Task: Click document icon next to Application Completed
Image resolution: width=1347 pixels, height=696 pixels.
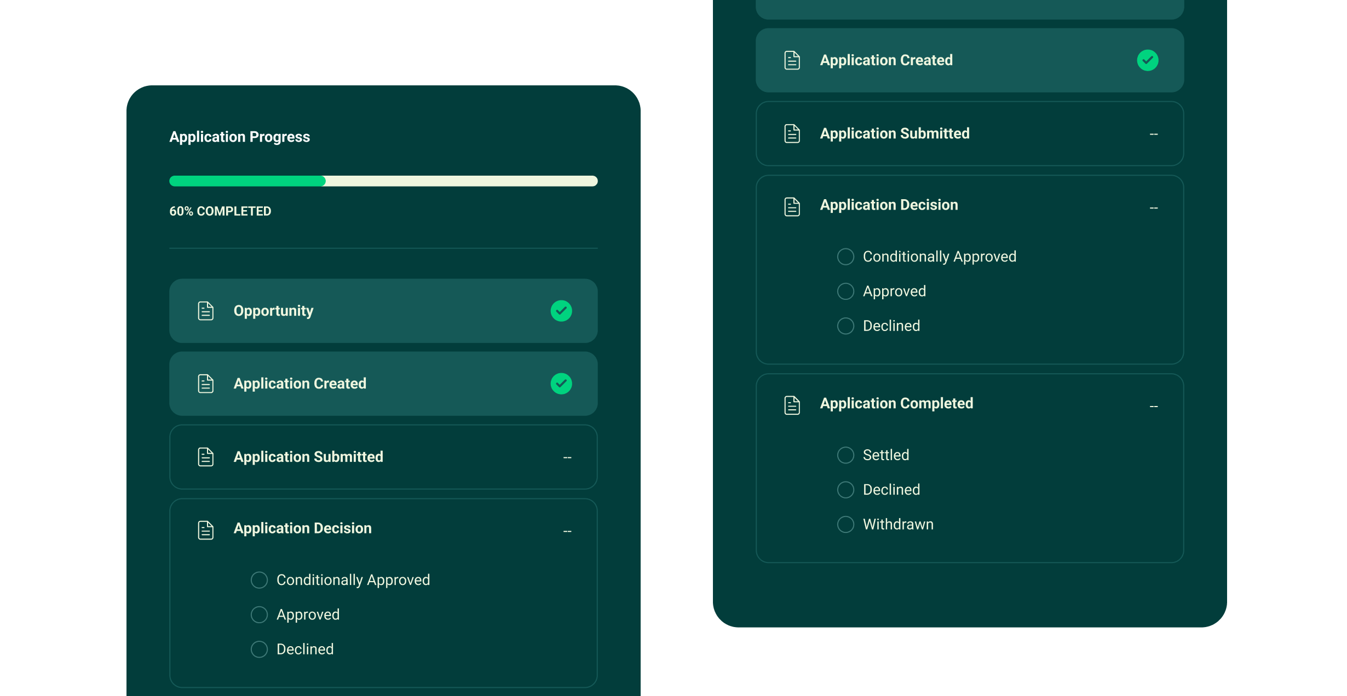Action: pyautogui.click(x=792, y=405)
